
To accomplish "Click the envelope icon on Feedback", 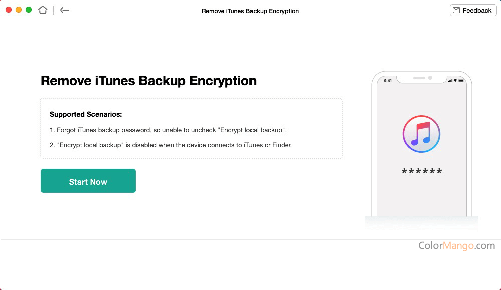I will [x=456, y=10].
